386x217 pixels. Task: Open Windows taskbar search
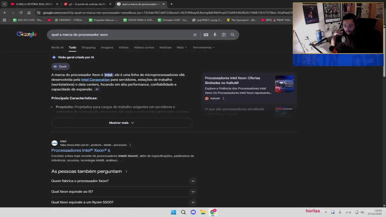coord(183,212)
